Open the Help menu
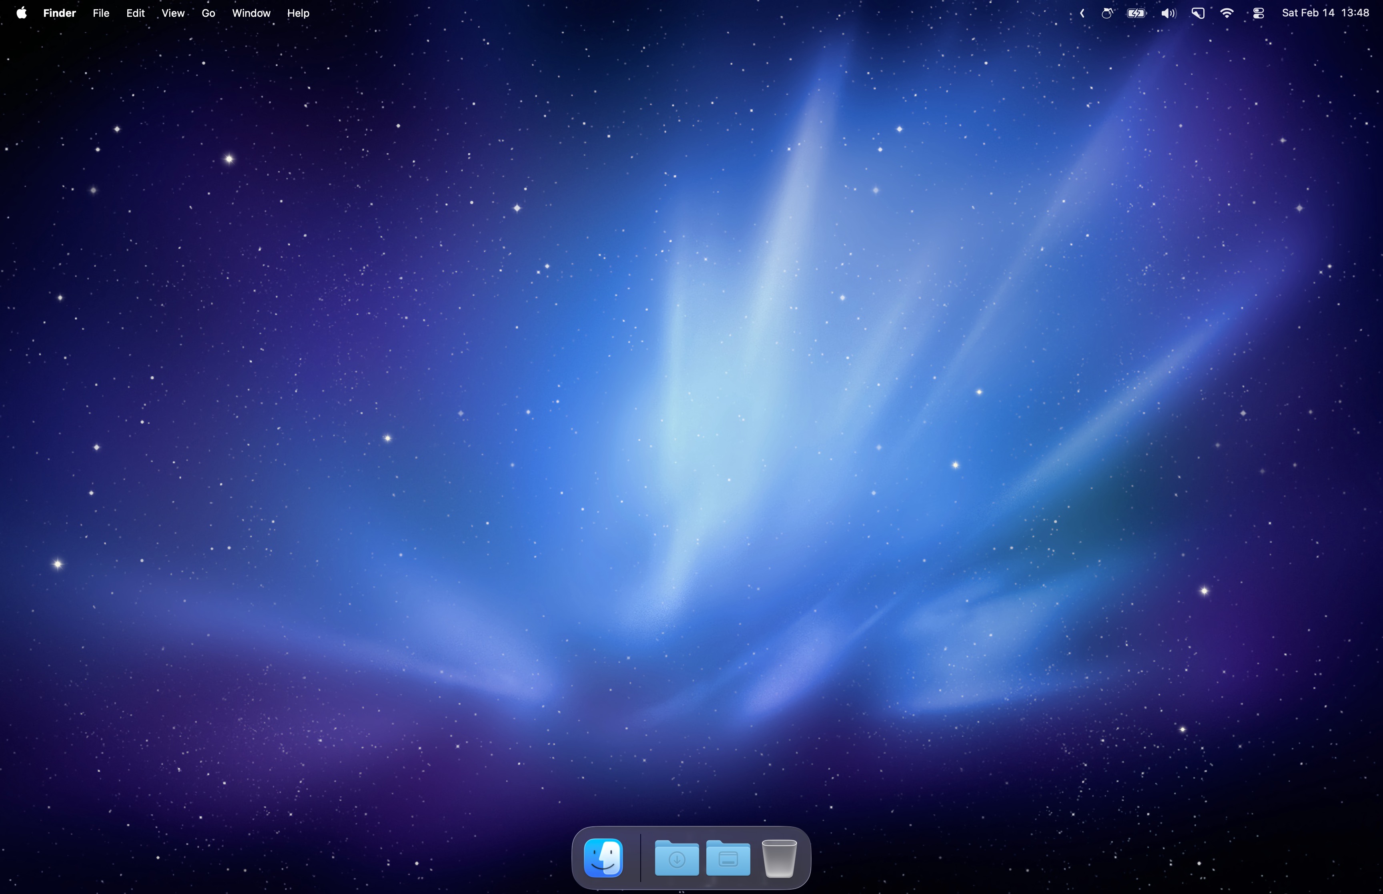This screenshot has width=1383, height=894. pyautogui.click(x=298, y=13)
